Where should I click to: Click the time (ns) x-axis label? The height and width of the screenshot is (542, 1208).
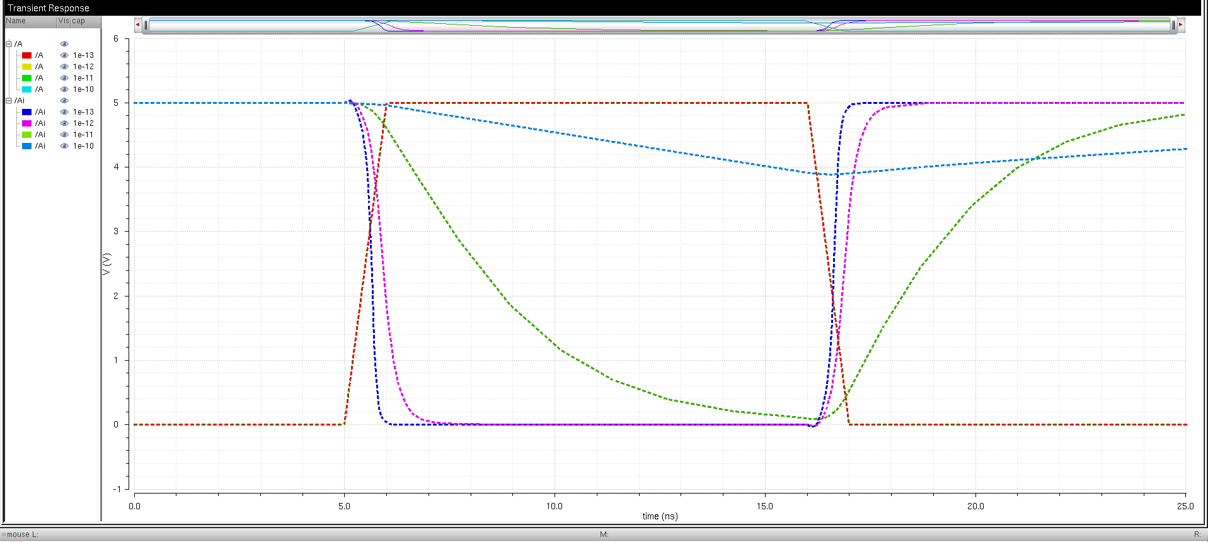coord(660,516)
